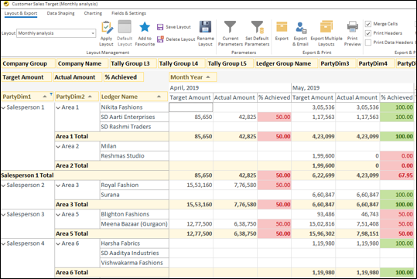Click filter icon on PartyDim1 header

51,94
